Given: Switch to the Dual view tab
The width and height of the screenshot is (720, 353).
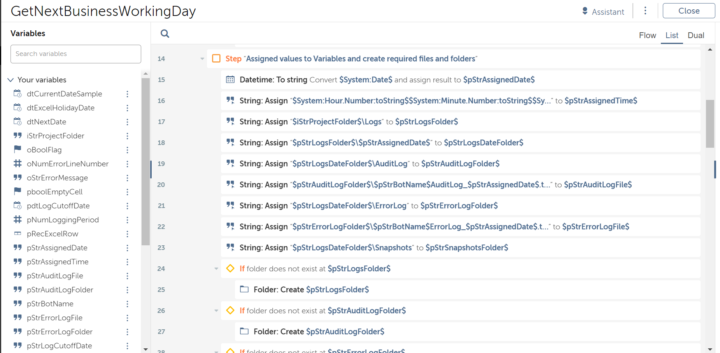Looking at the screenshot, I should [696, 35].
